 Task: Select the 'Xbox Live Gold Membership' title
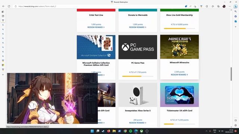click(179, 15)
